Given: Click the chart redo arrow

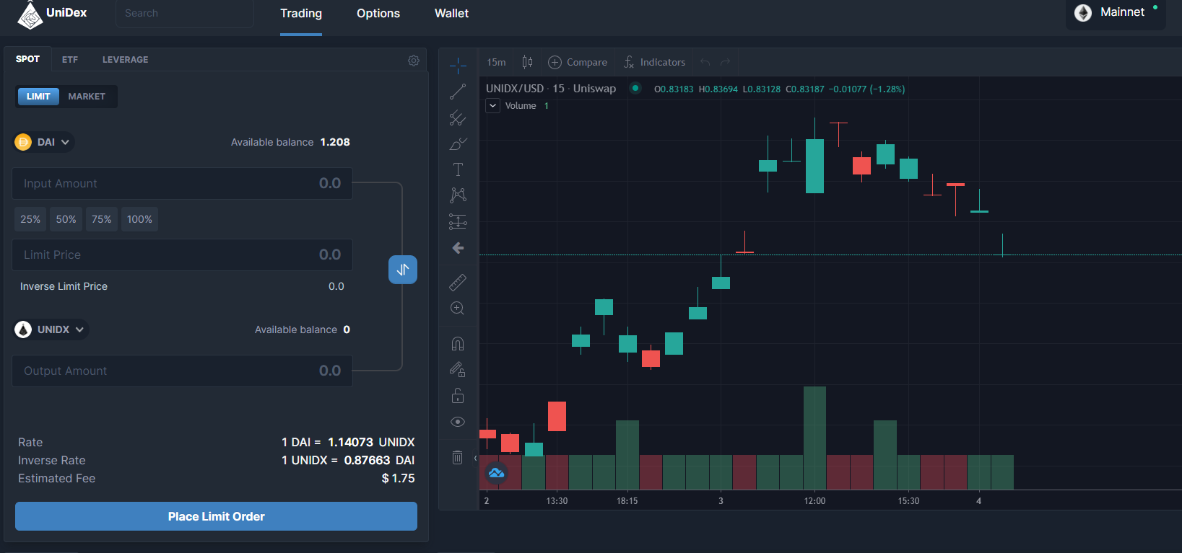Looking at the screenshot, I should pyautogui.click(x=726, y=62).
